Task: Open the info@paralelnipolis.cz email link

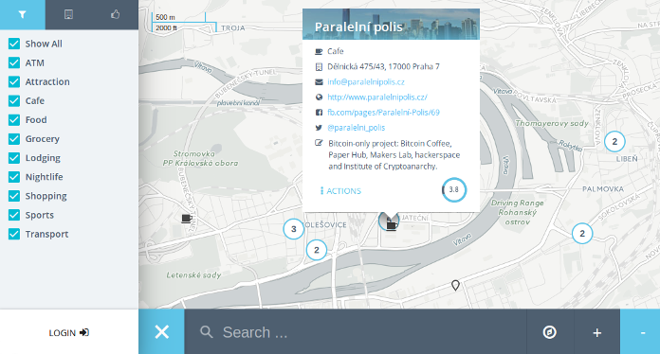Action: coord(366,82)
